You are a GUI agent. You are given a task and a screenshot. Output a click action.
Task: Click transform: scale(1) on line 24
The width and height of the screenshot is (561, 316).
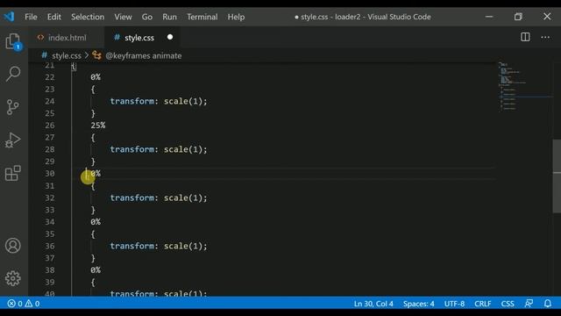(159, 102)
